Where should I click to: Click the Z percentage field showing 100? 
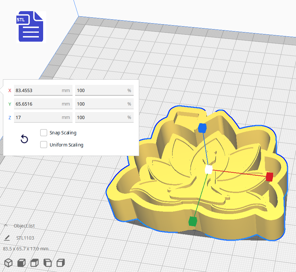point(104,117)
